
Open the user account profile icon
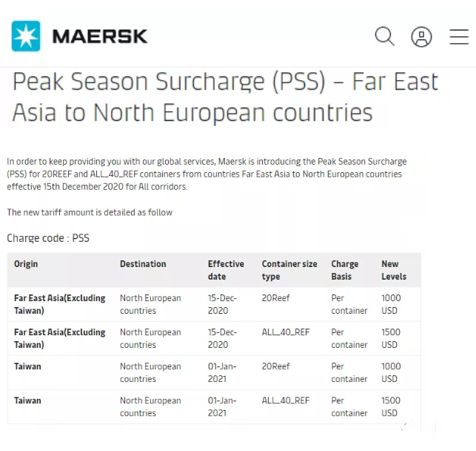point(421,36)
